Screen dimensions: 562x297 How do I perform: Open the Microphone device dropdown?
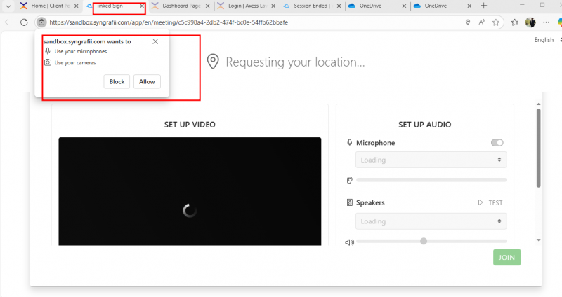(x=431, y=160)
